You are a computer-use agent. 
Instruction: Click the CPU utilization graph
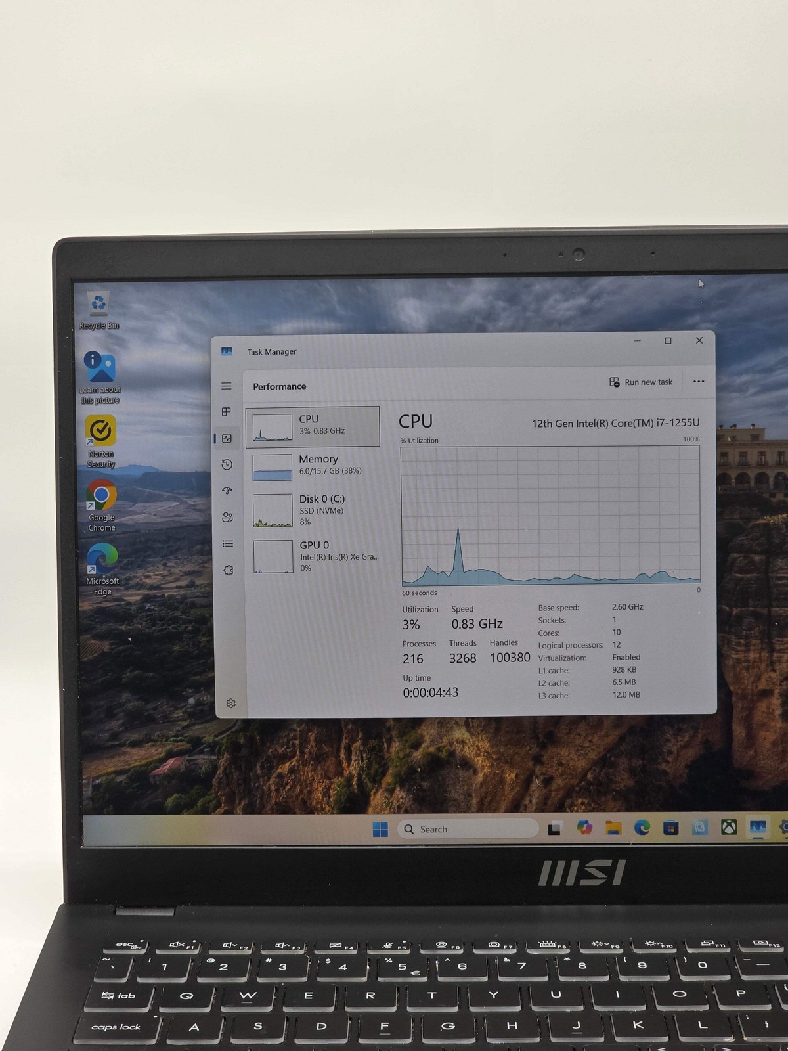pos(550,516)
